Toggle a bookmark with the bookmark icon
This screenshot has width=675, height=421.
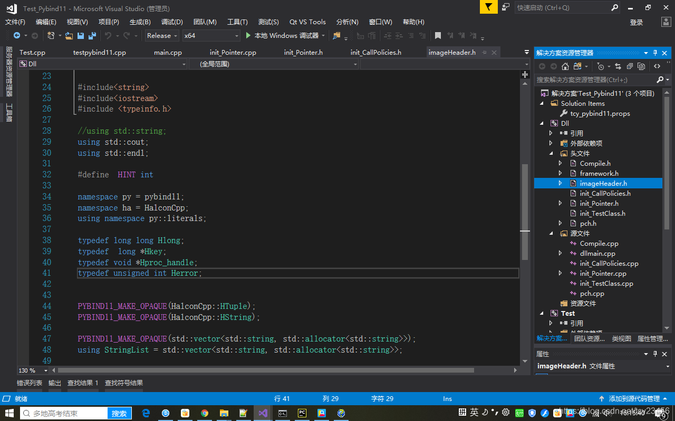click(438, 35)
